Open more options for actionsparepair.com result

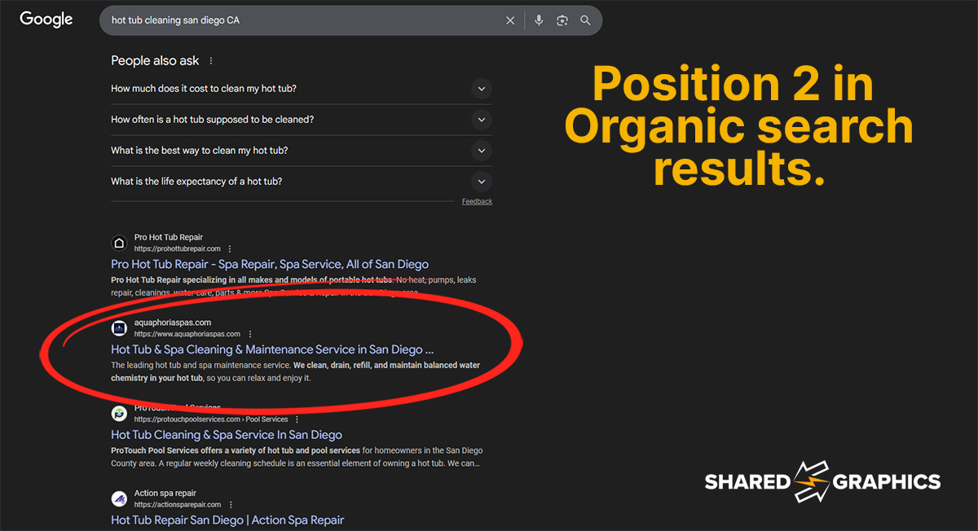coord(230,504)
